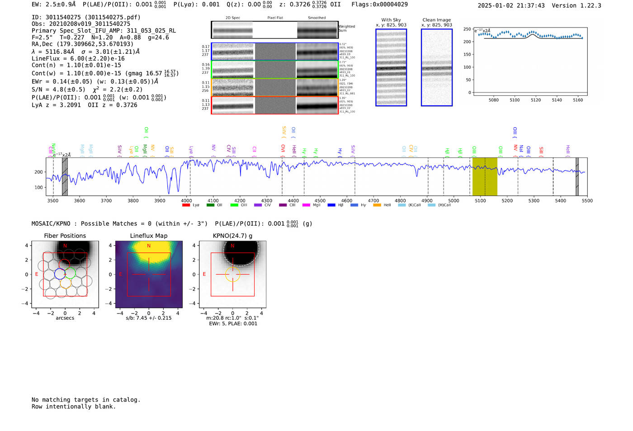The height and width of the screenshot is (431, 633).
Task: Click the 'Q(z): 0.00' header text
Action: (243, 5)
